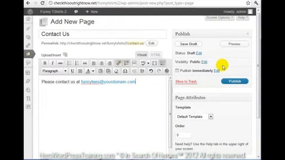Screen dimensions: 285x160
Task: Open editor help icon
Action: (167, 71)
